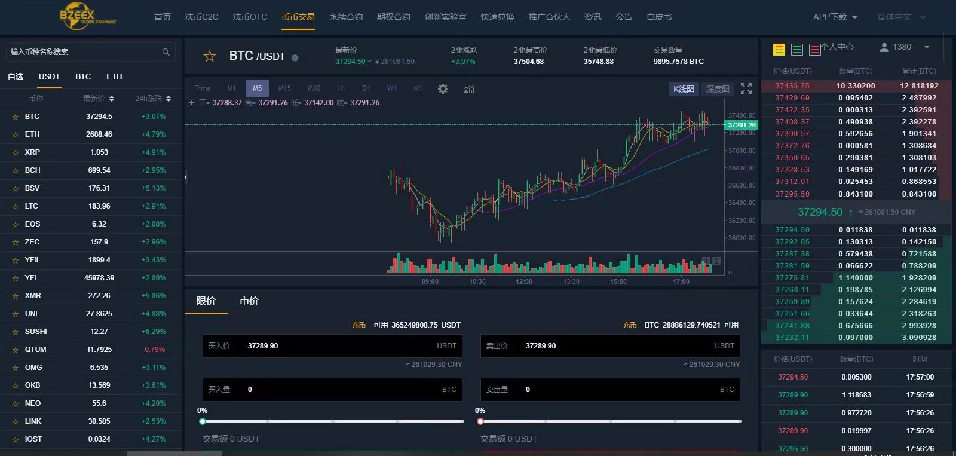Click the buy amount percentage slider track

tap(333, 421)
